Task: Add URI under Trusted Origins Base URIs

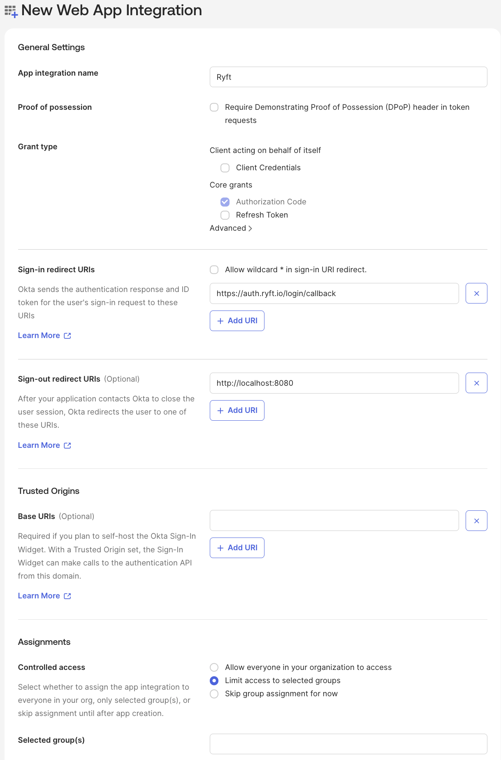Action: (237, 548)
